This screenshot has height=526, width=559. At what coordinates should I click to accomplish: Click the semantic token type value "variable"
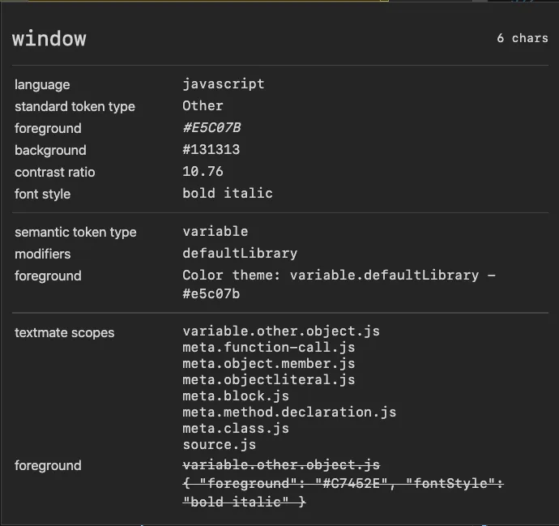tap(215, 231)
